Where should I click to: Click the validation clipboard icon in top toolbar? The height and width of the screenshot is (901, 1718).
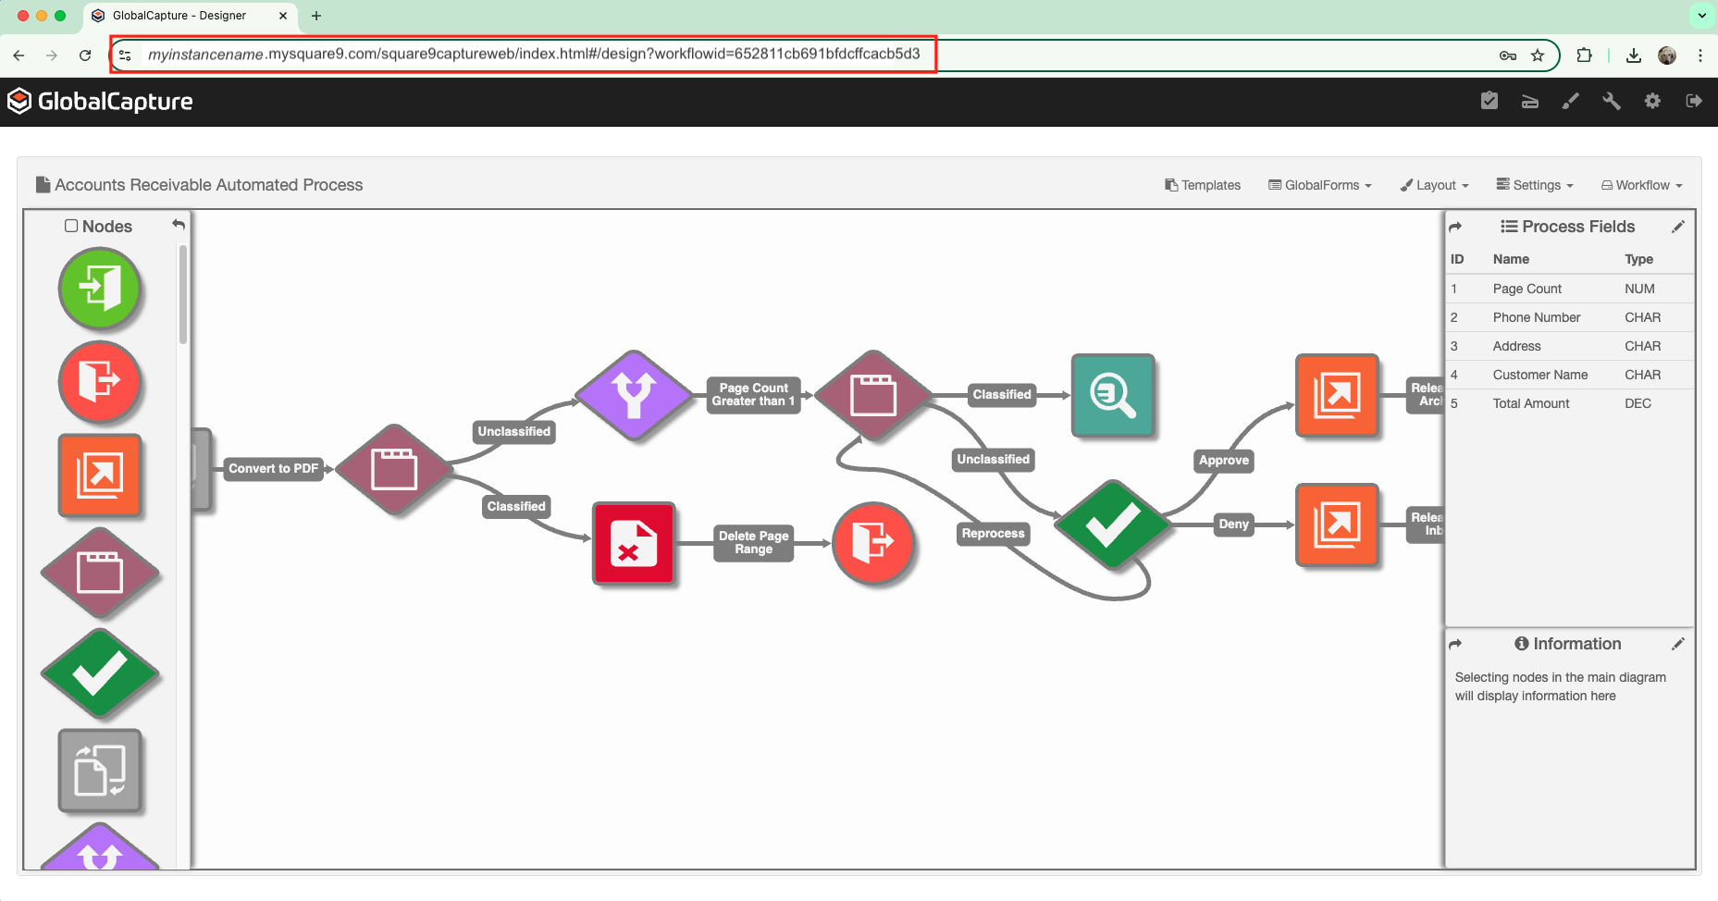[1489, 101]
